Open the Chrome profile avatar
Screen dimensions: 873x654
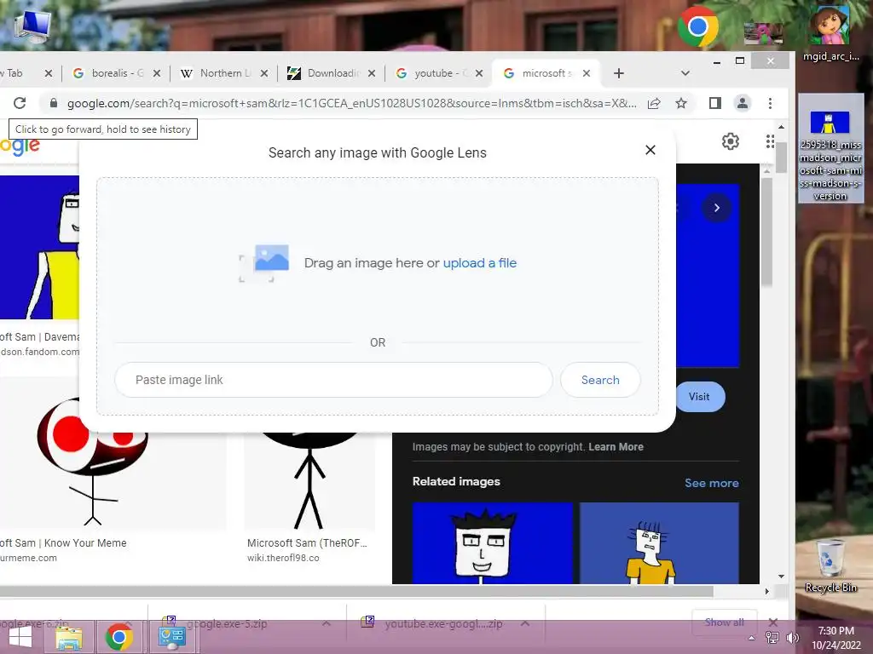[x=743, y=103]
